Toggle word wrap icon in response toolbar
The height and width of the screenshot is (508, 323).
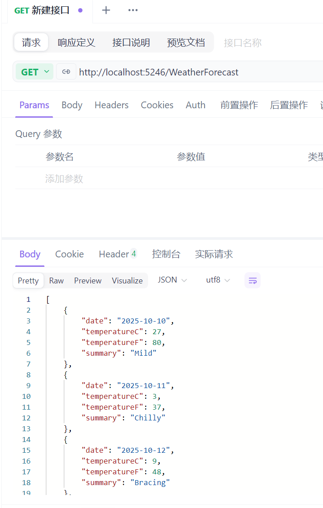253,280
